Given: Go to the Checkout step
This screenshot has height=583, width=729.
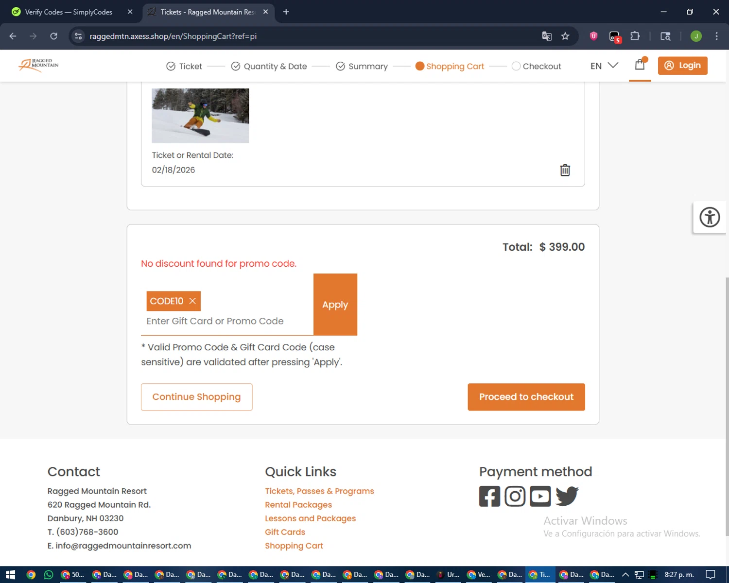Looking at the screenshot, I should (x=536, y=66).
